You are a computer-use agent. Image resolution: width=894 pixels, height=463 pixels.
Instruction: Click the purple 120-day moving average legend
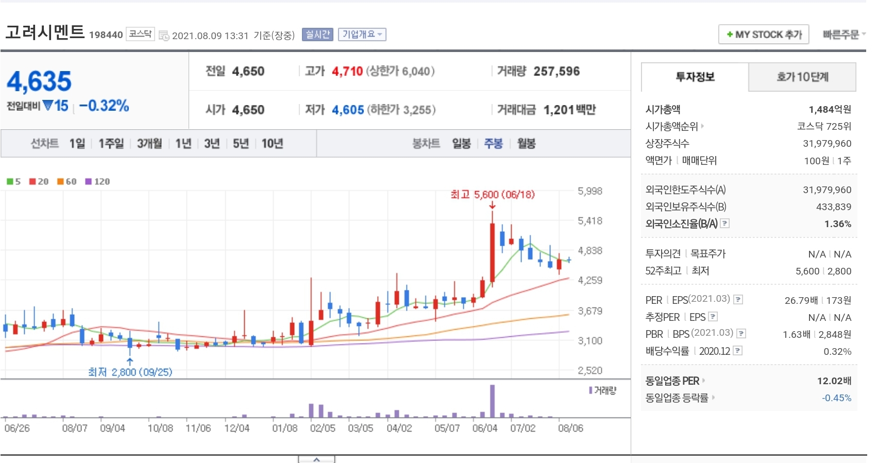click(97, 181)
